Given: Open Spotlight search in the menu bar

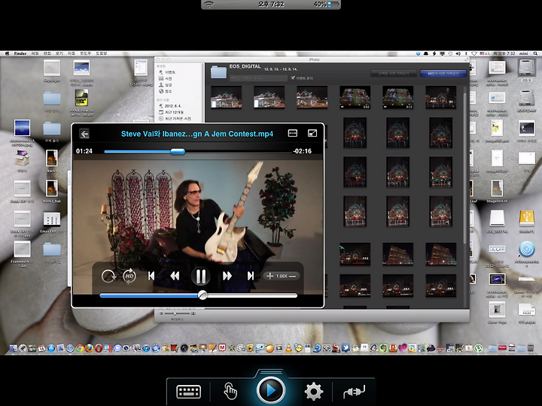Looking at the screenshot, I should coord(535,53).
